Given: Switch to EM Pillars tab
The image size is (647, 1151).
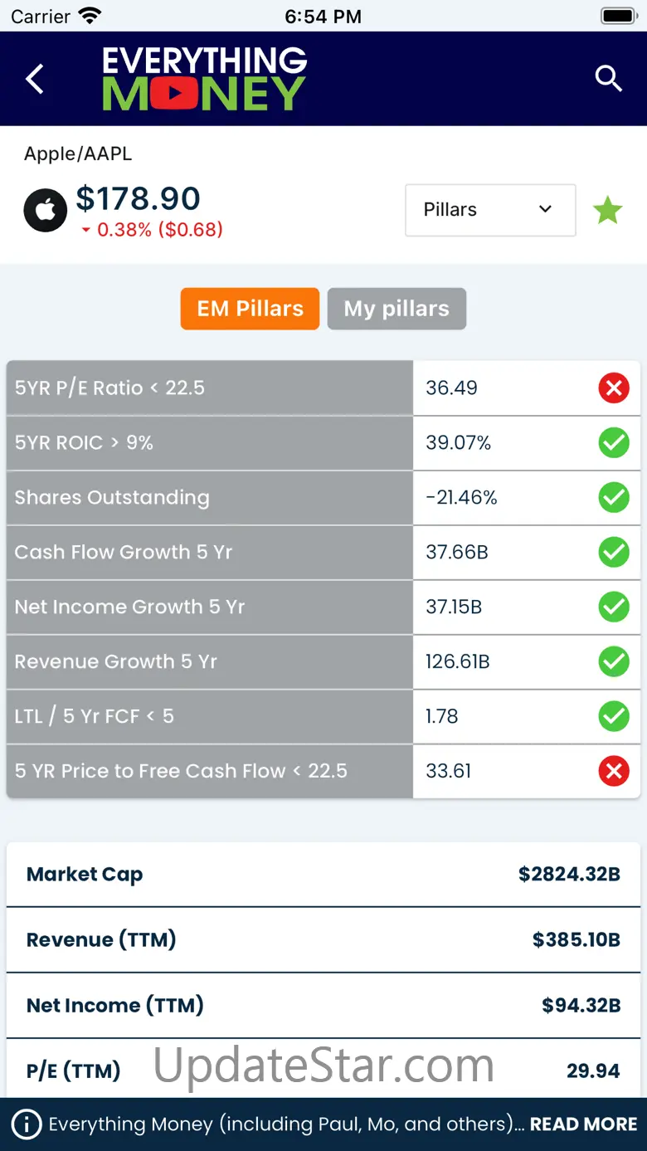Looking at the screenshot, I should 250,309.
